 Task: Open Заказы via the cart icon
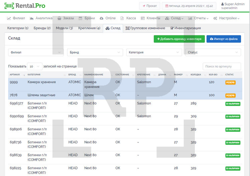coord(59,18)
